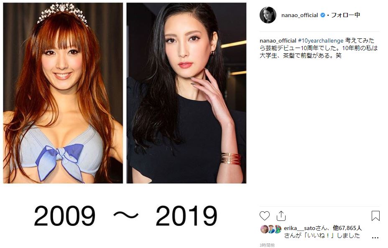The image size is (388, 248).
Task: Click the liker avatars beside the likes text
Action: point(271,229)
